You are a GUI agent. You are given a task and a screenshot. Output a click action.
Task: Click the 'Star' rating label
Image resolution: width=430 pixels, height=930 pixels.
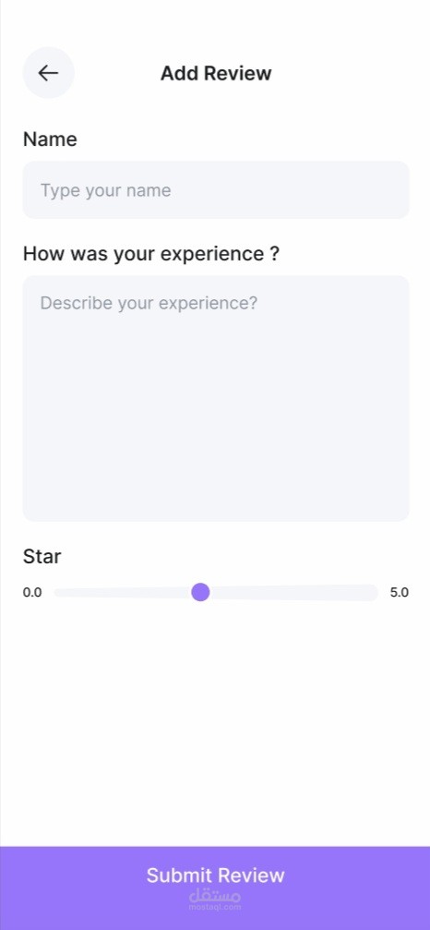click(42, 556)
